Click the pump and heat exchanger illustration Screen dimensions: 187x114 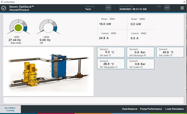48,71
